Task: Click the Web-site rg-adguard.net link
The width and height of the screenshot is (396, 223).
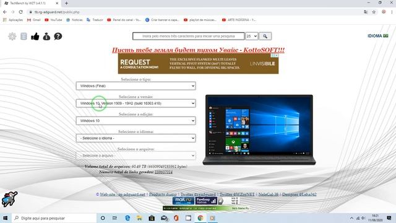Action: point(123,194)
